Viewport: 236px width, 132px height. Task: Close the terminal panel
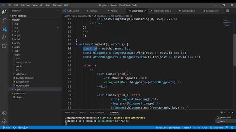click(x=233, y=113)
